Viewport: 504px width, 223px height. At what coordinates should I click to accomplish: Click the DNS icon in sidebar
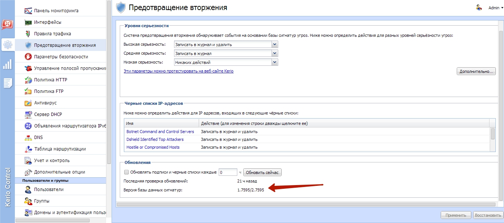click(28, 138)
